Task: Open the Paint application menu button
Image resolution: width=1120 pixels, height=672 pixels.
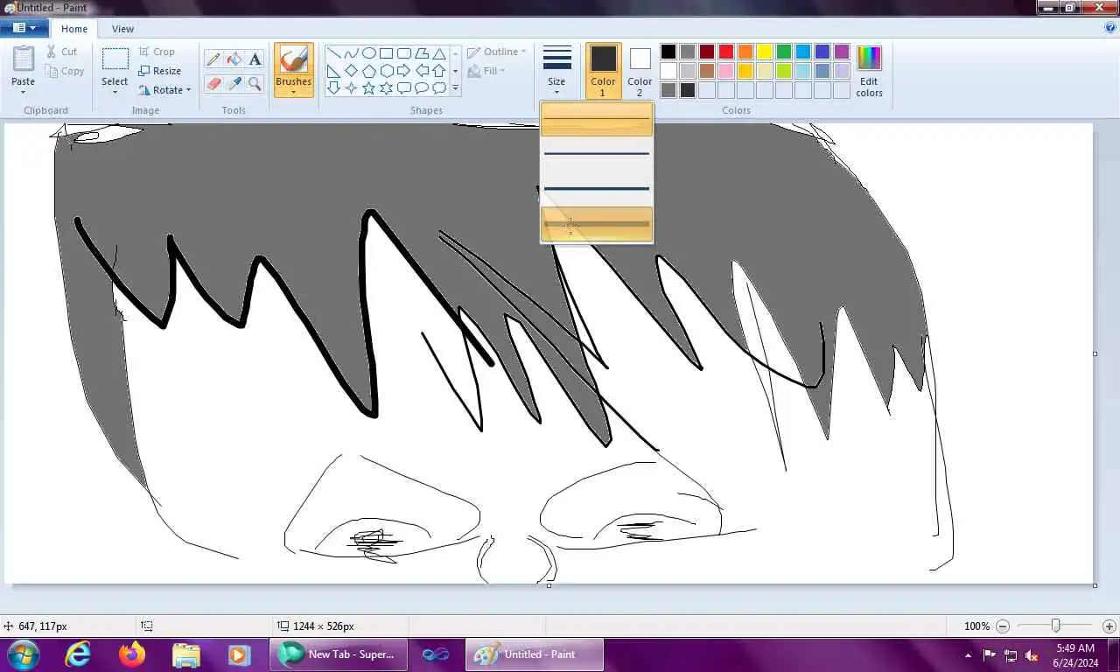Action: [24, 28]
